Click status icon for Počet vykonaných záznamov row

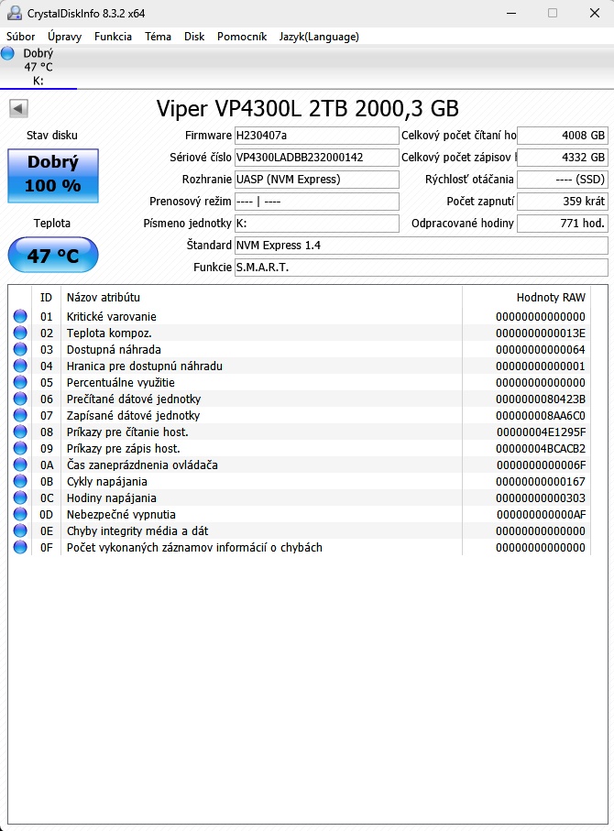(x=20, y=547)
